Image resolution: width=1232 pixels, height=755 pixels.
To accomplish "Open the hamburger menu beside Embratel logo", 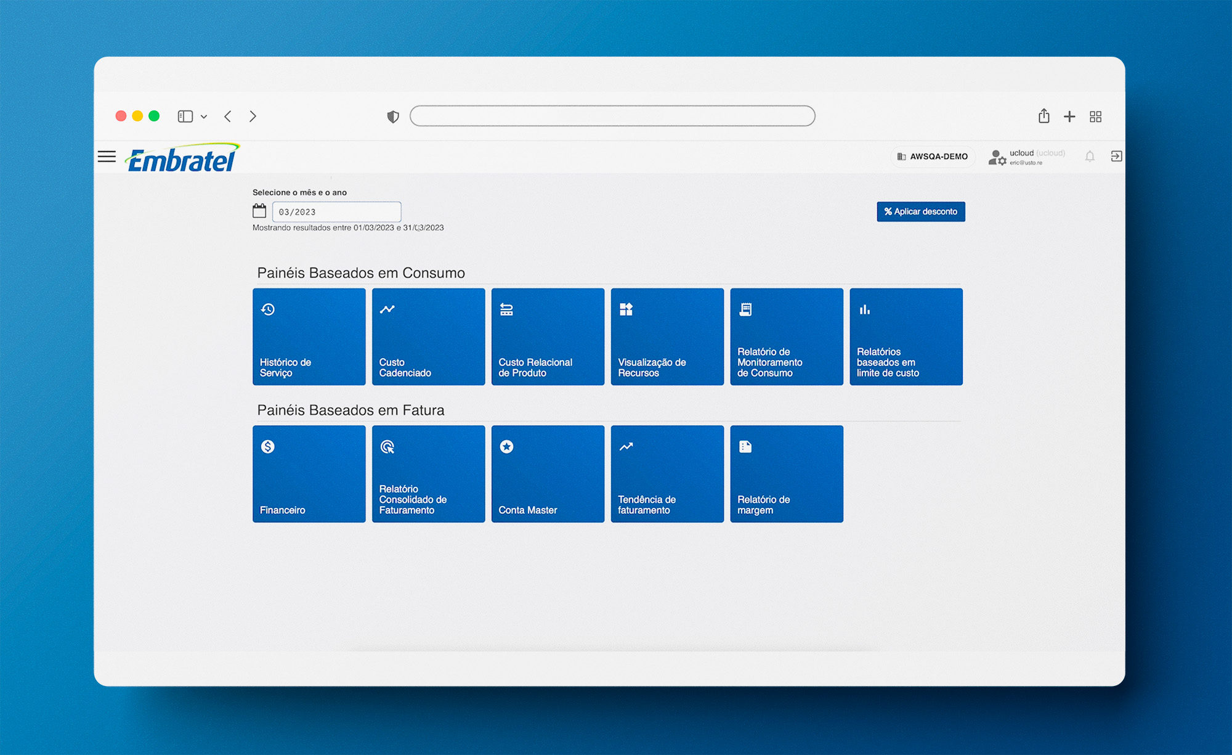I will (107, 157).
